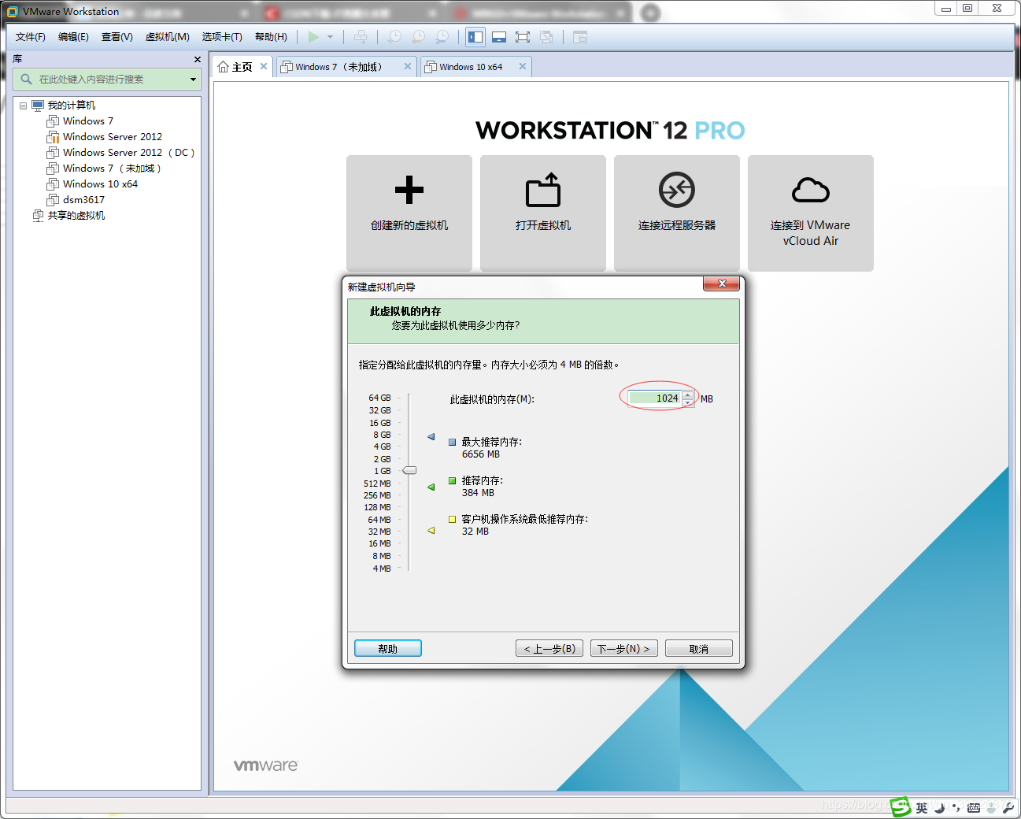Viewport: 1021px width, 819px height.
Task: Open the 虚拟机(M) menu
Action: point(167,37)
